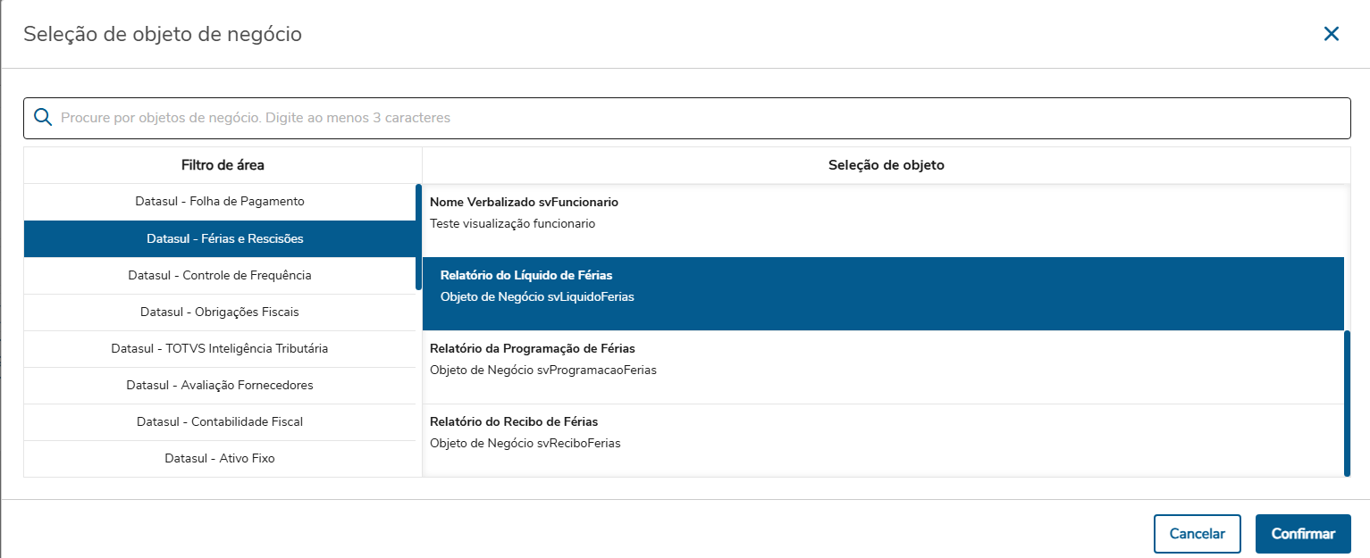This screenshot has width=1370, height=558.
Task: Select Relatório do Recibo de Férias
Action: 883,432
